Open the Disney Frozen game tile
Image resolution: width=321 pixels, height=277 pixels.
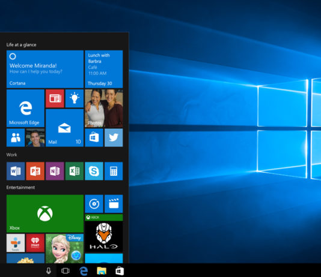[64, 249]
